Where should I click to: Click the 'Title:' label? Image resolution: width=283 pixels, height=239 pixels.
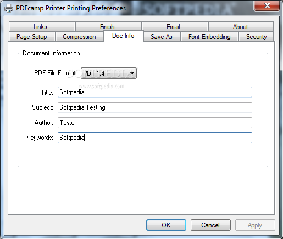(47, 93)
